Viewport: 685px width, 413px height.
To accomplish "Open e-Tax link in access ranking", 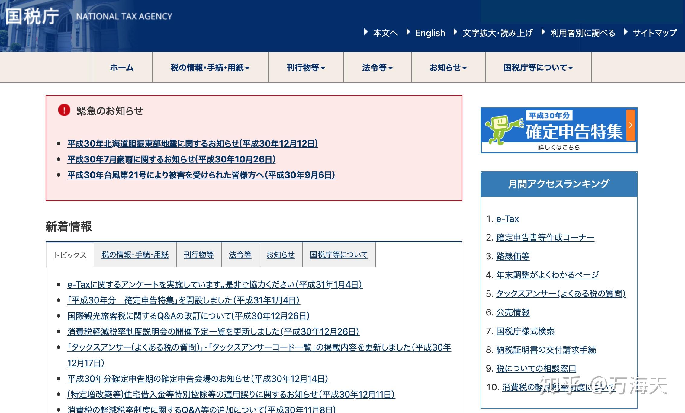I will (507, 219).
